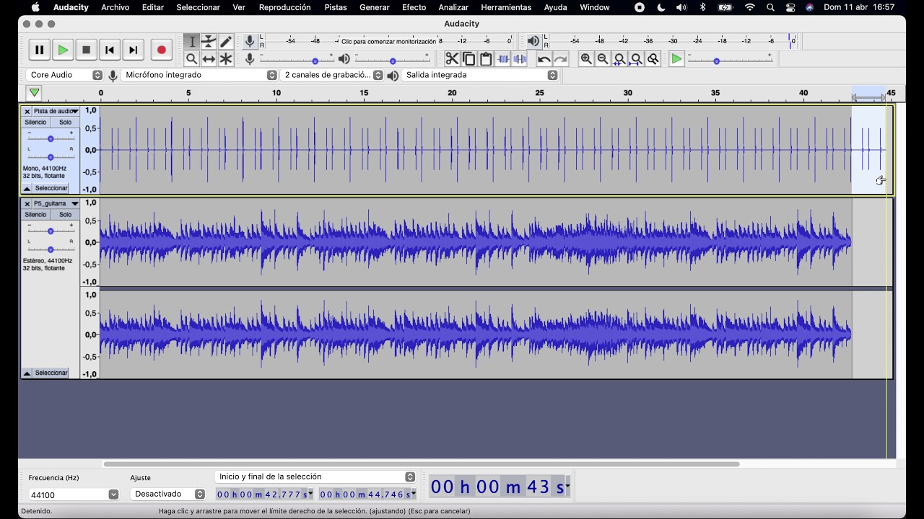The height and width of the screenshot is (519, 924).
Task: Start playback with the Play button
Action: point(63,50)
